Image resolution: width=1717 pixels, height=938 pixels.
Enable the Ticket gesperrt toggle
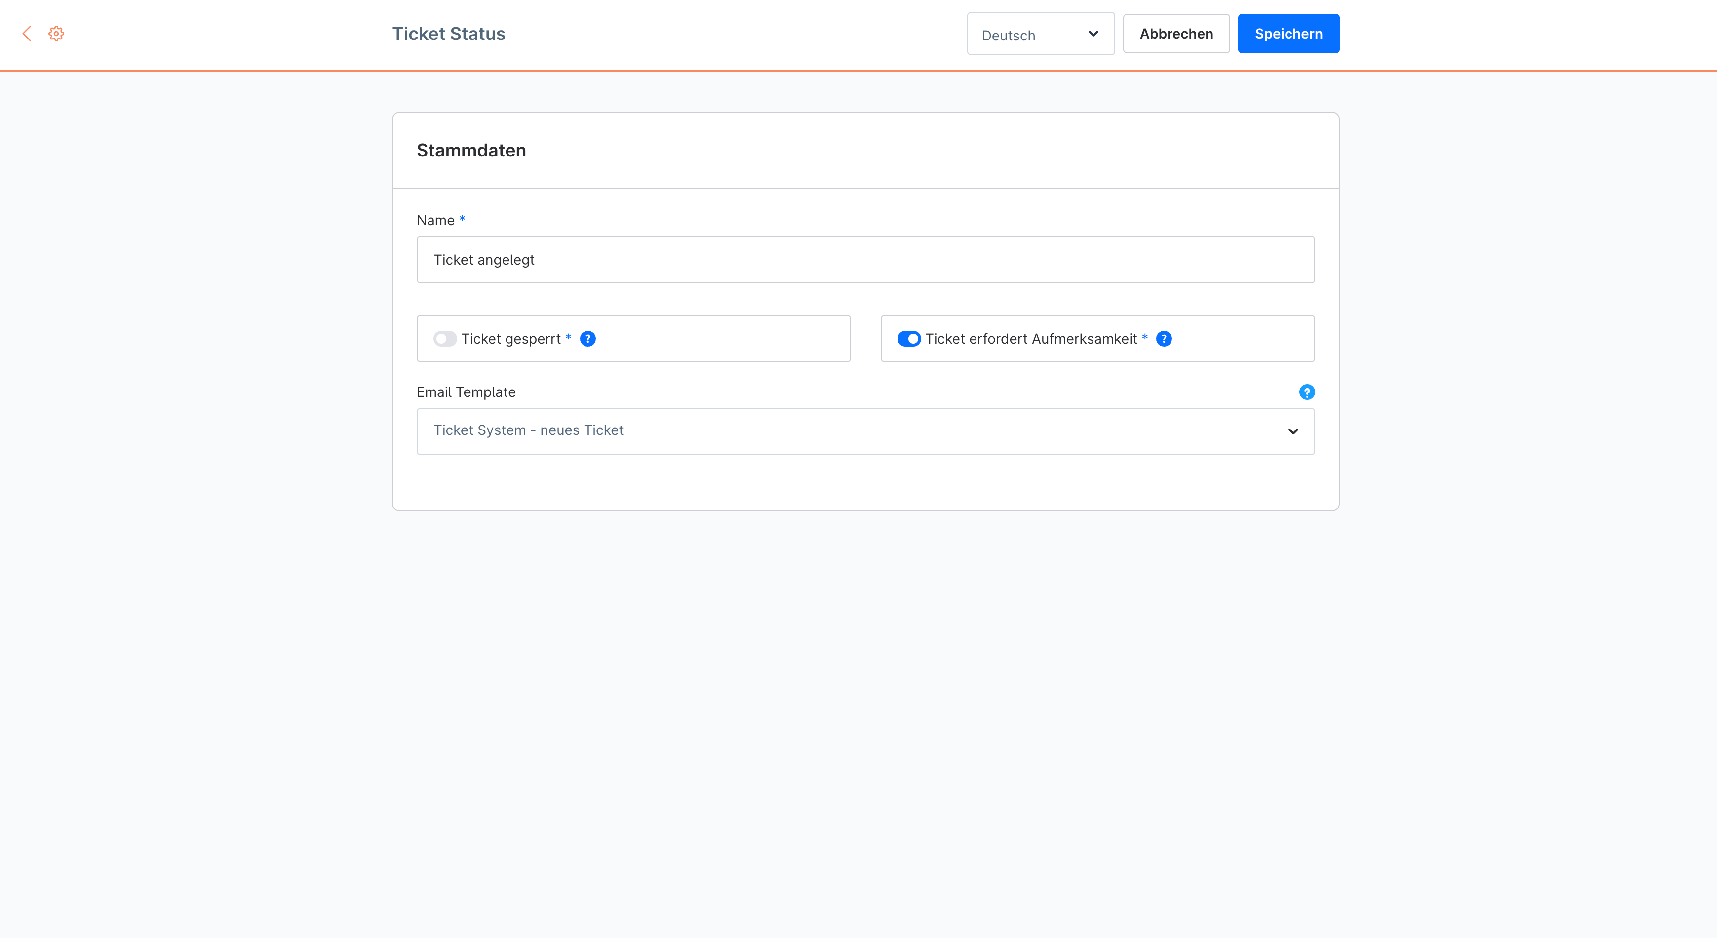(445, 339)
